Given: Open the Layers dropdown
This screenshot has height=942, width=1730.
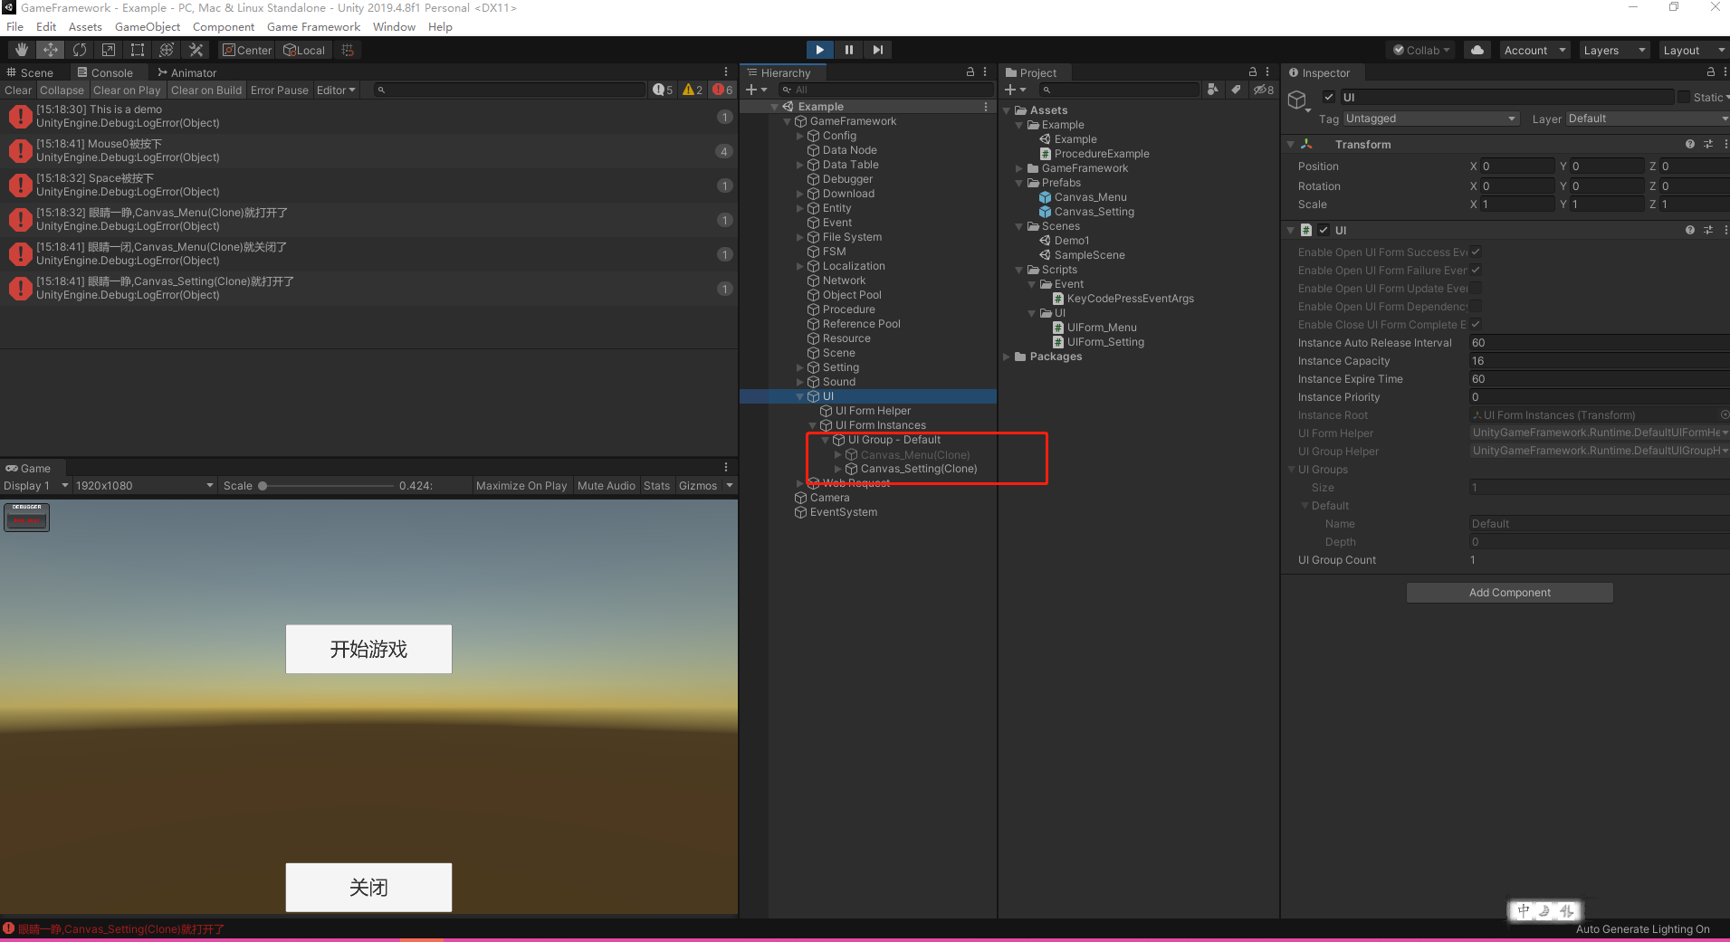Looking at the screenshot, I should [x=1612, y=50].
